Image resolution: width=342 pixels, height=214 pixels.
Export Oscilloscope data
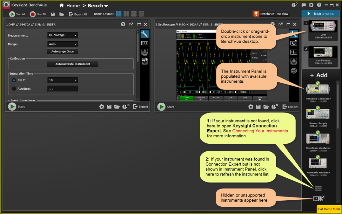coord(290,107)
